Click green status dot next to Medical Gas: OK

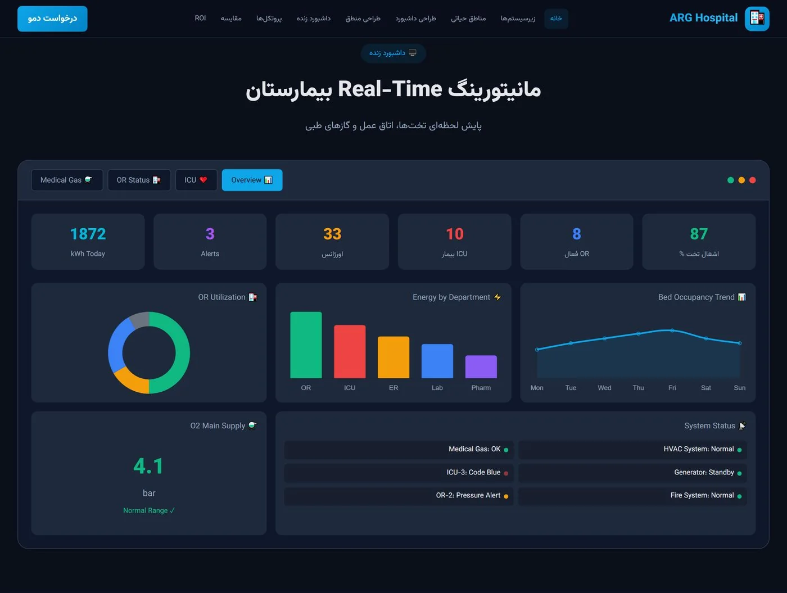coord(506,450)
